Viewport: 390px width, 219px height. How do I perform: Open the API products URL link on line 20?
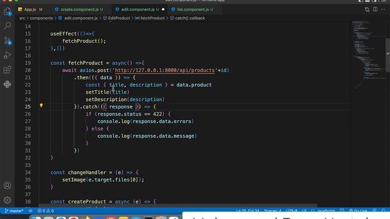click(x=165, y=71)
